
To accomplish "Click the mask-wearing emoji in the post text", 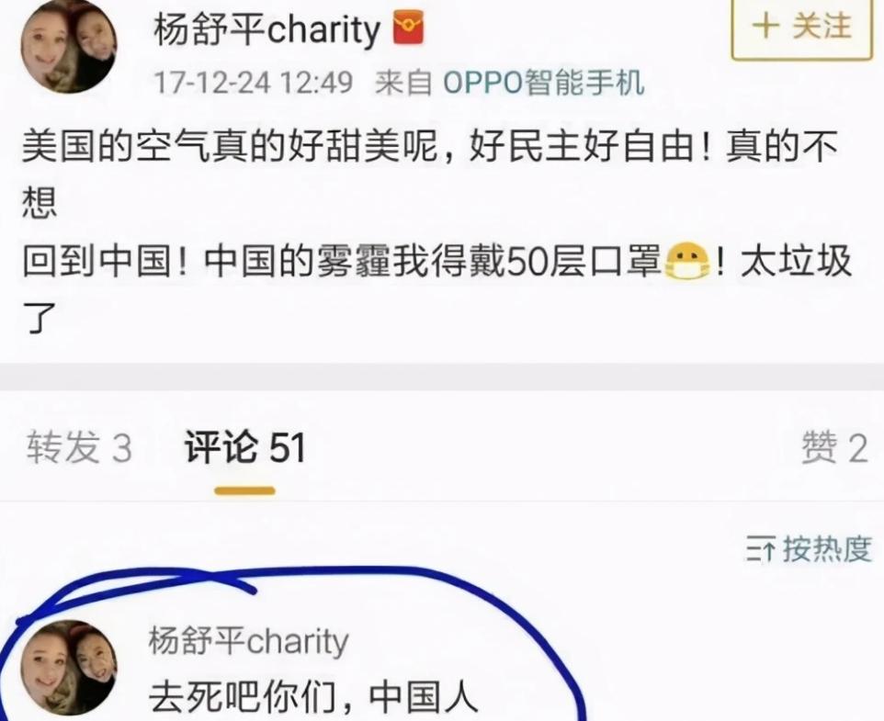I will tap(687, 262).
